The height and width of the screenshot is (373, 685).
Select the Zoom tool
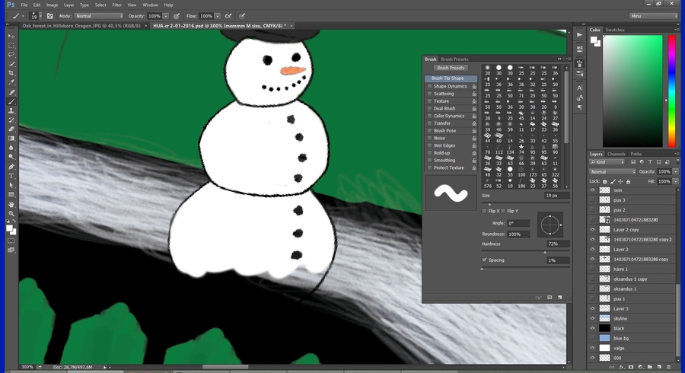pyautogui.click(x=11, y=213)
